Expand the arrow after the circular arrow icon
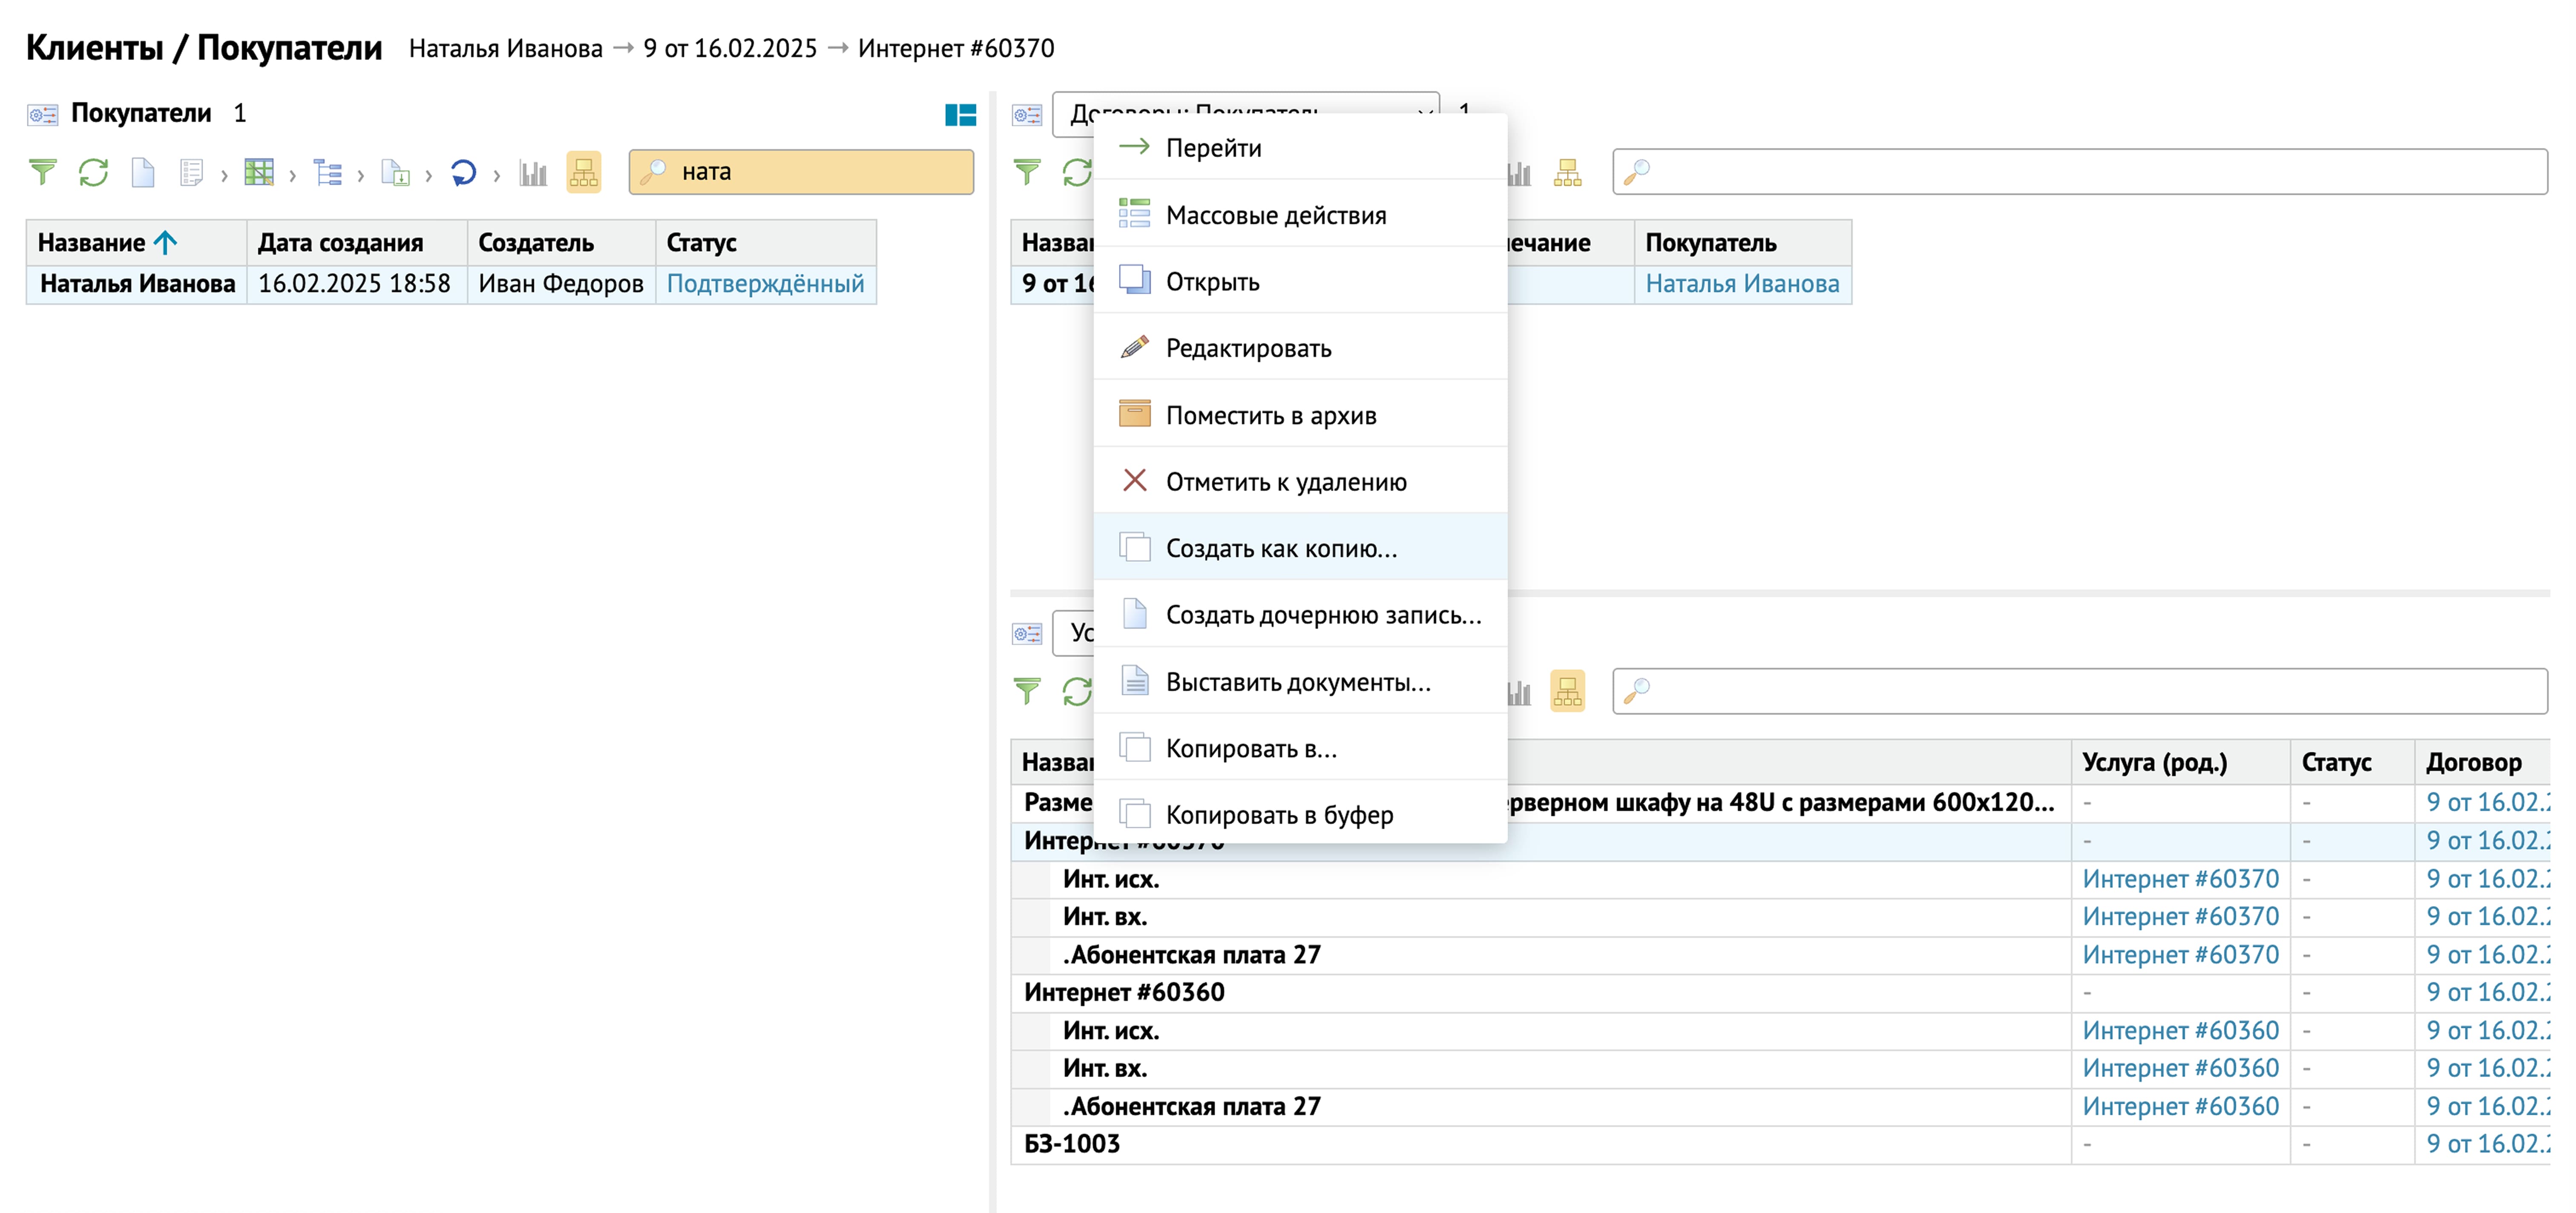Viewport: 2576px width, 1213px height. [496, 175]
